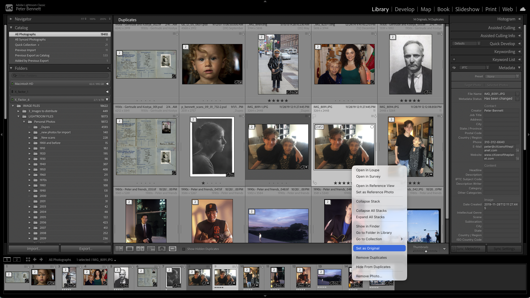This screenshot has width=530, height=298.
Task: Open the Map module
Action: tap(426, 9)
